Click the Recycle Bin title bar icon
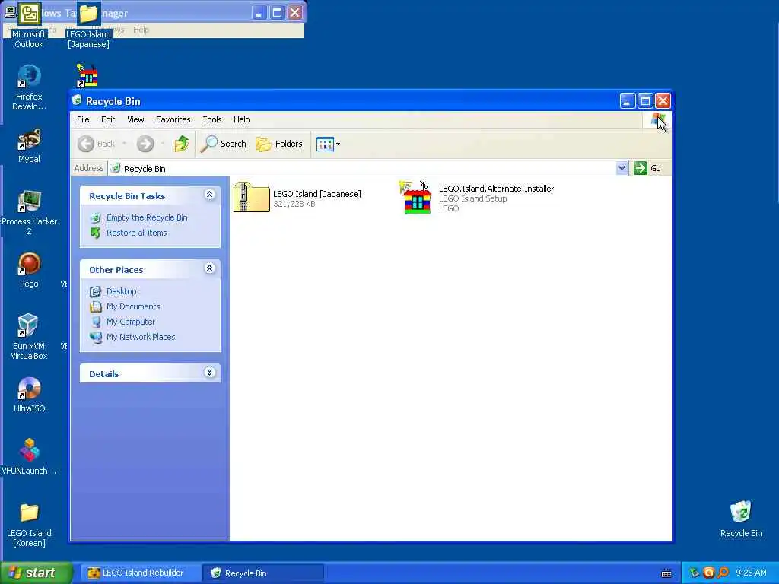The image size is (779, 584). [77, 101]
